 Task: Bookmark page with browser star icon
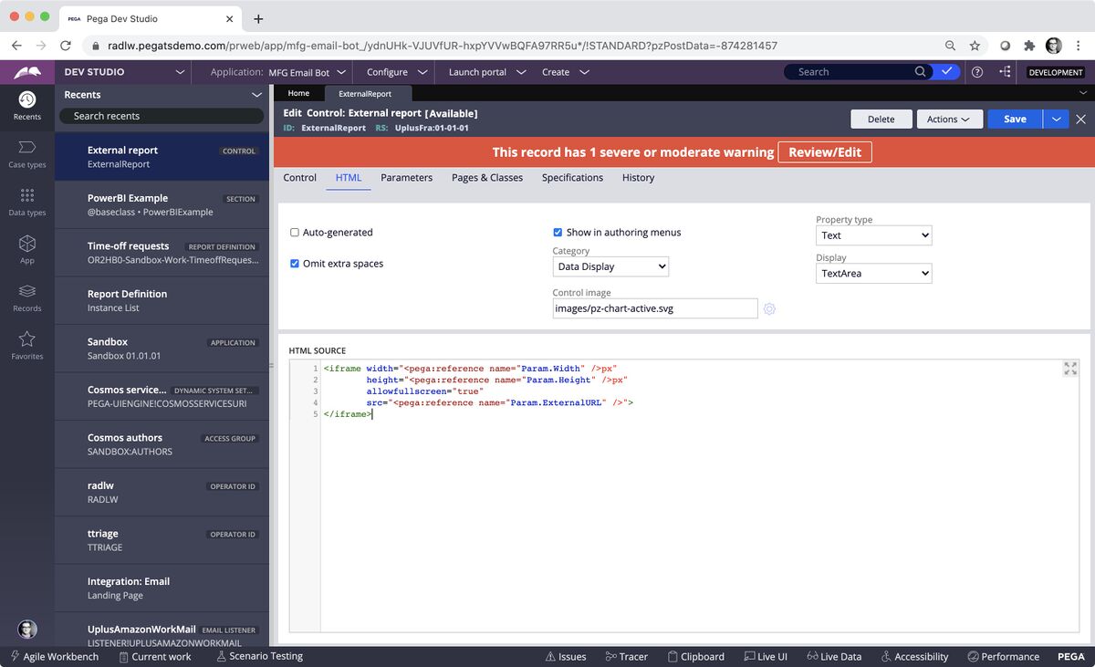coord(975,45)
